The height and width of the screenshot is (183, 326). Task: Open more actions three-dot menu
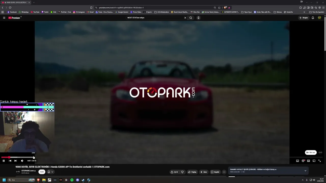224,172
